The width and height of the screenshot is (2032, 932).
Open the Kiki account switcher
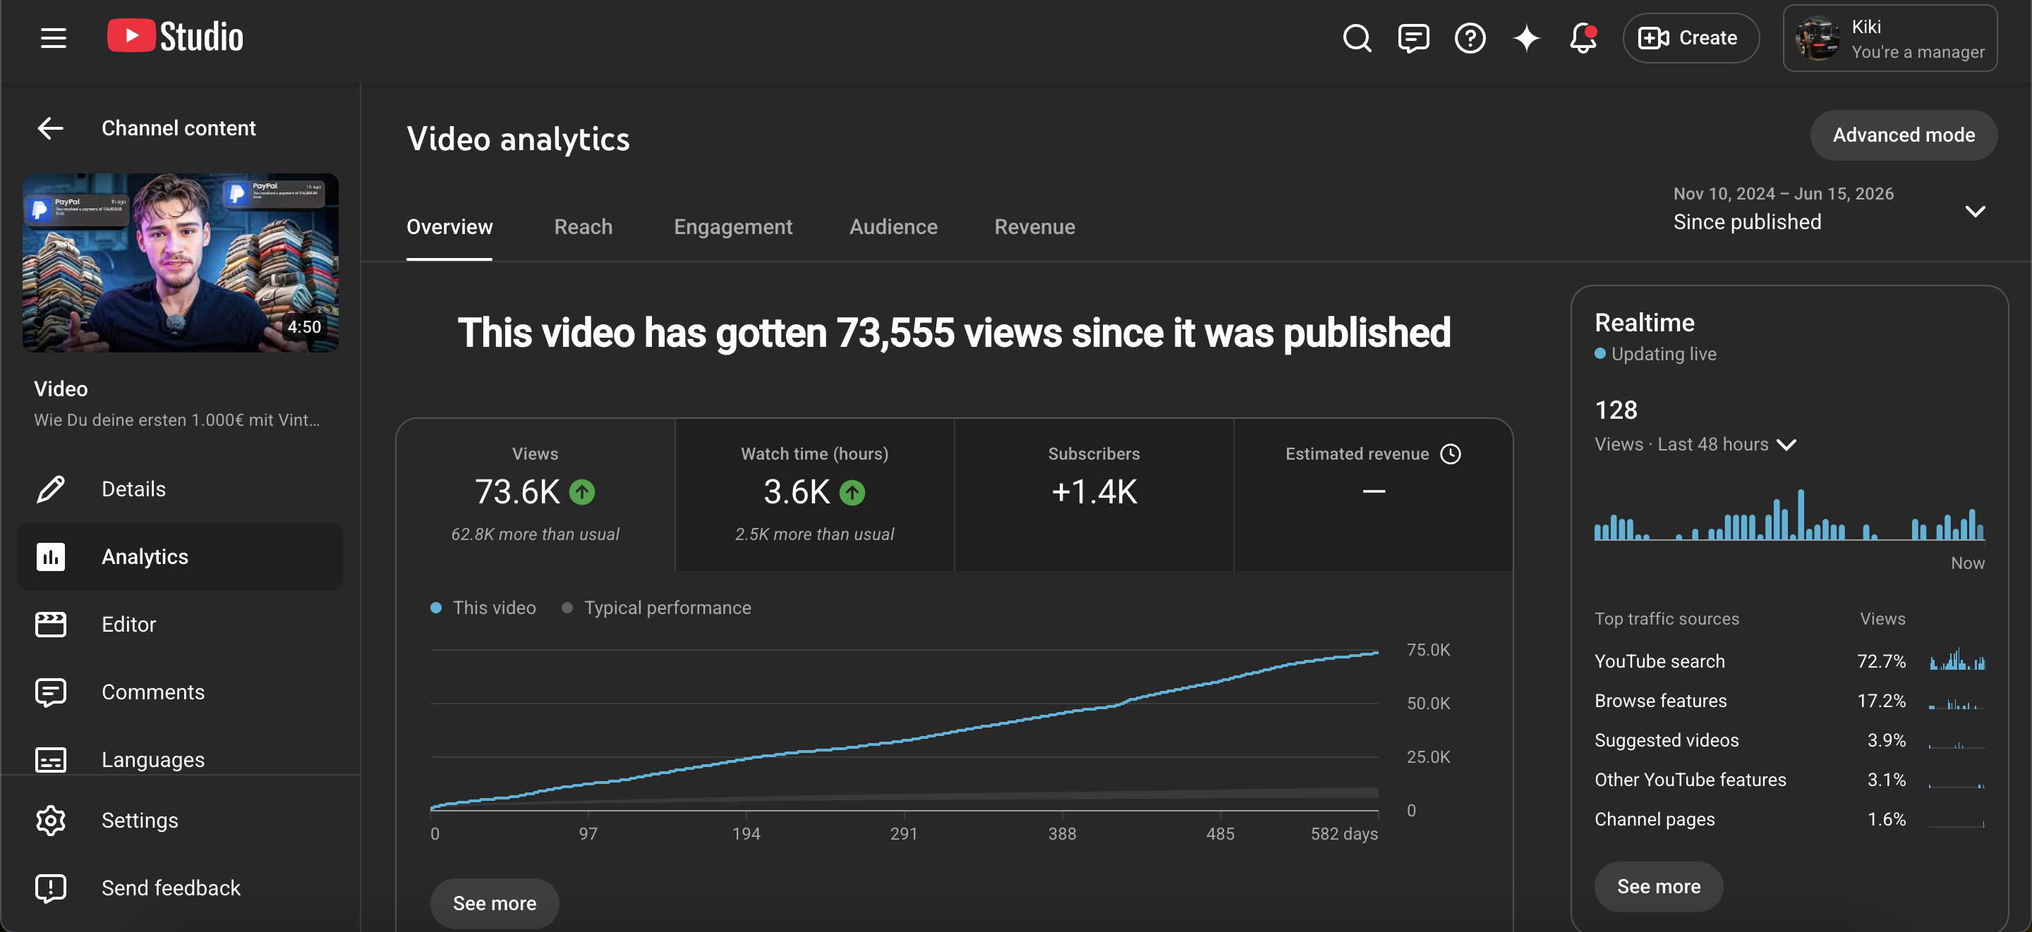click(1889, 38)
